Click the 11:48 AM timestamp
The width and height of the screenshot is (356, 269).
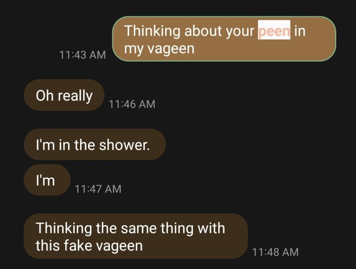click(275, 252)
